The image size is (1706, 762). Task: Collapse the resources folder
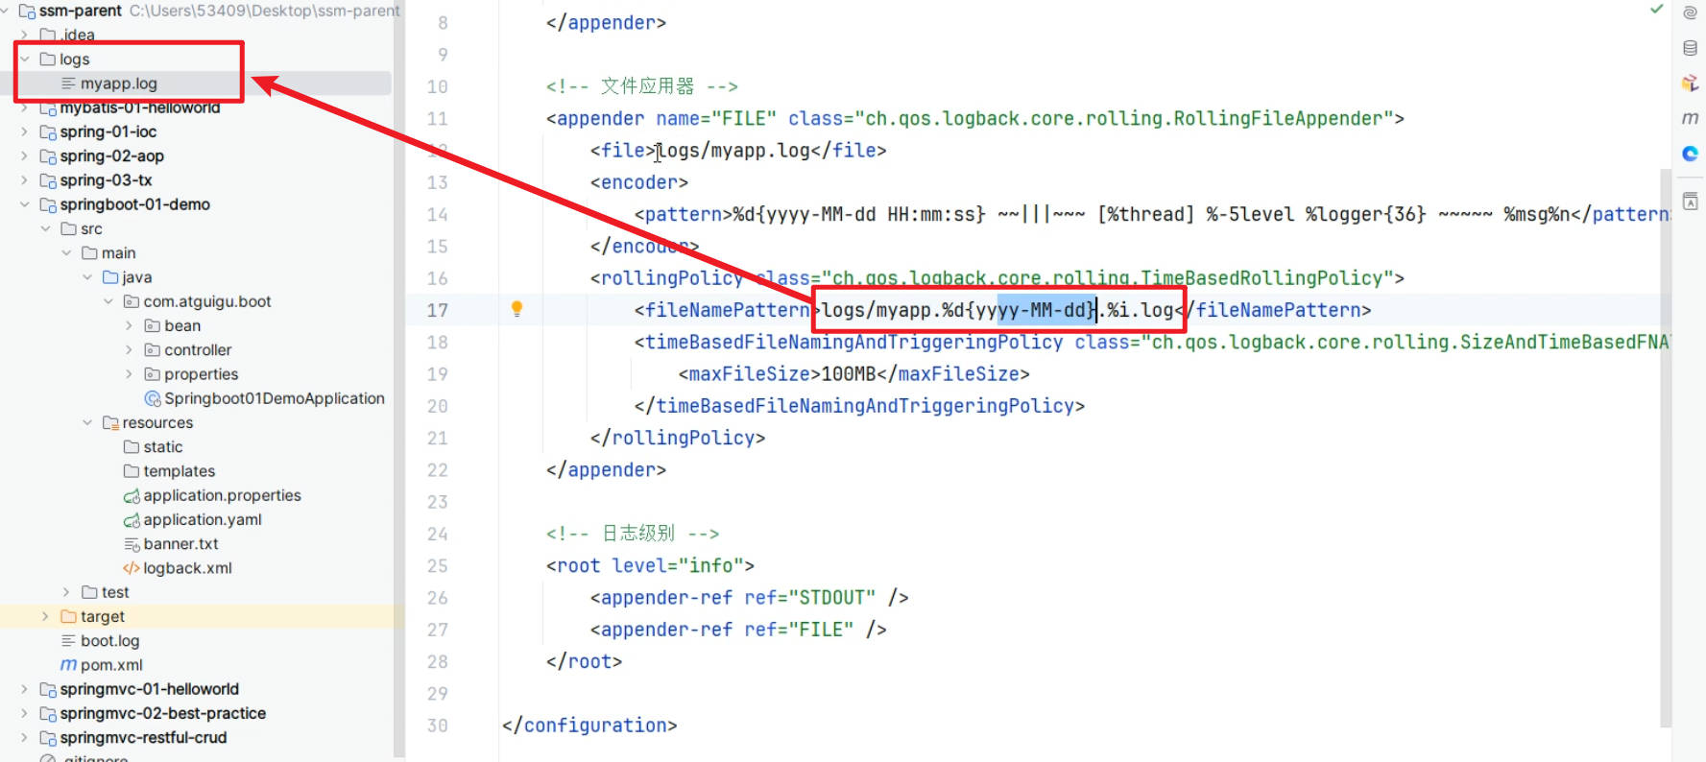coord(87,423)
